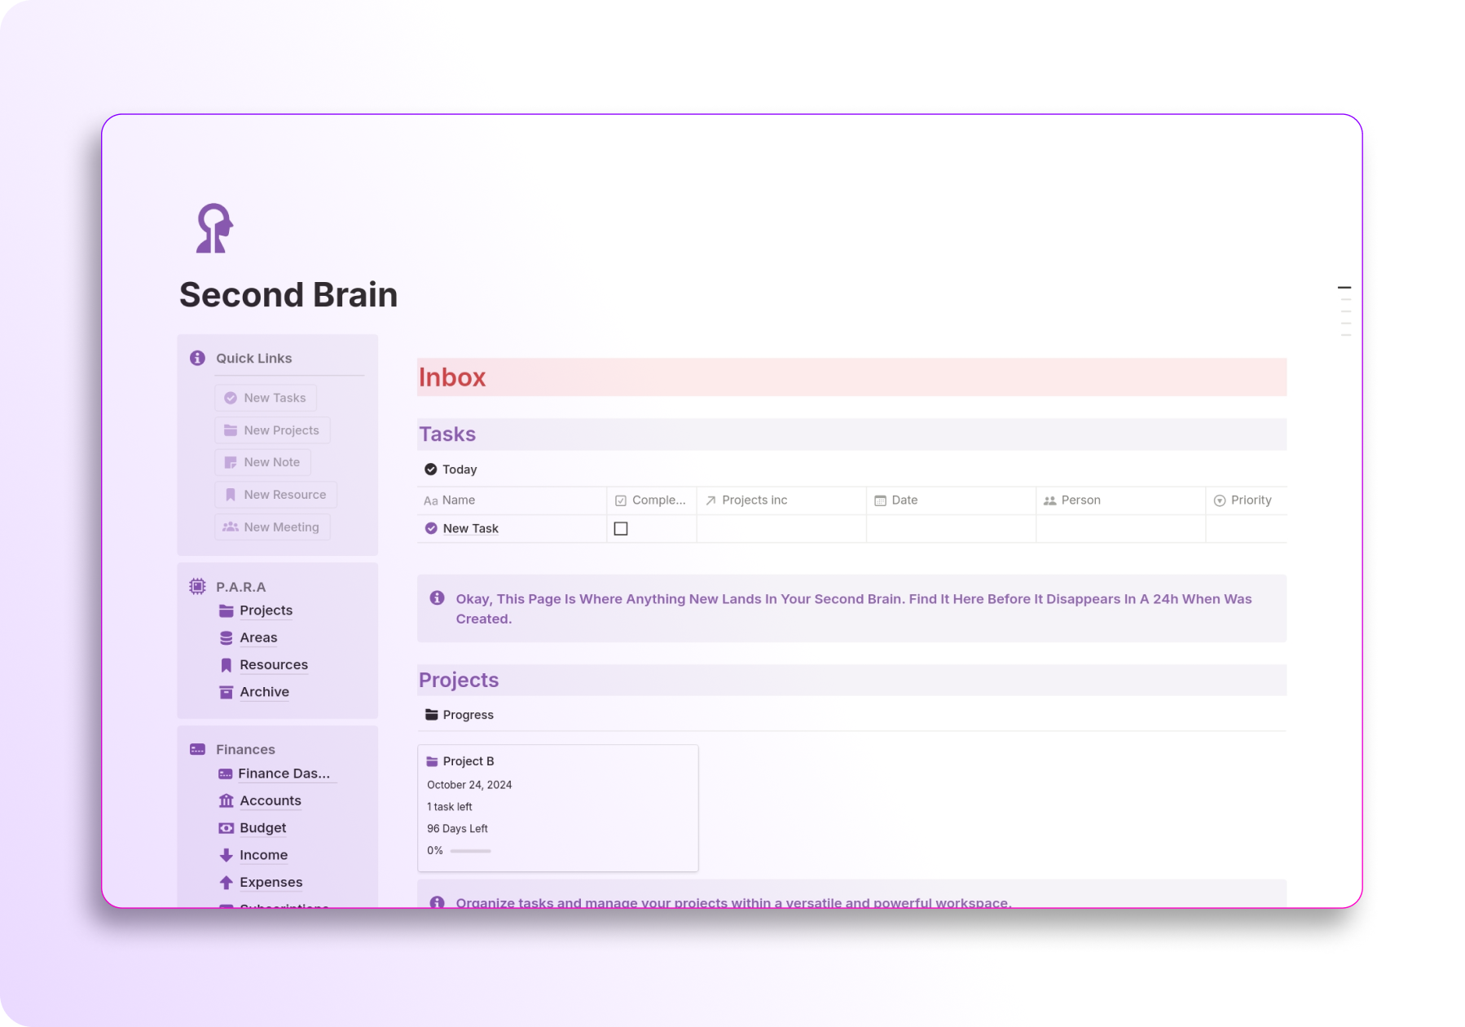Click the Accounts bank icon

(226, 800)
